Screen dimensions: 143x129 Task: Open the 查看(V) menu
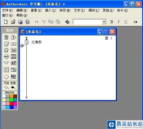36,10
